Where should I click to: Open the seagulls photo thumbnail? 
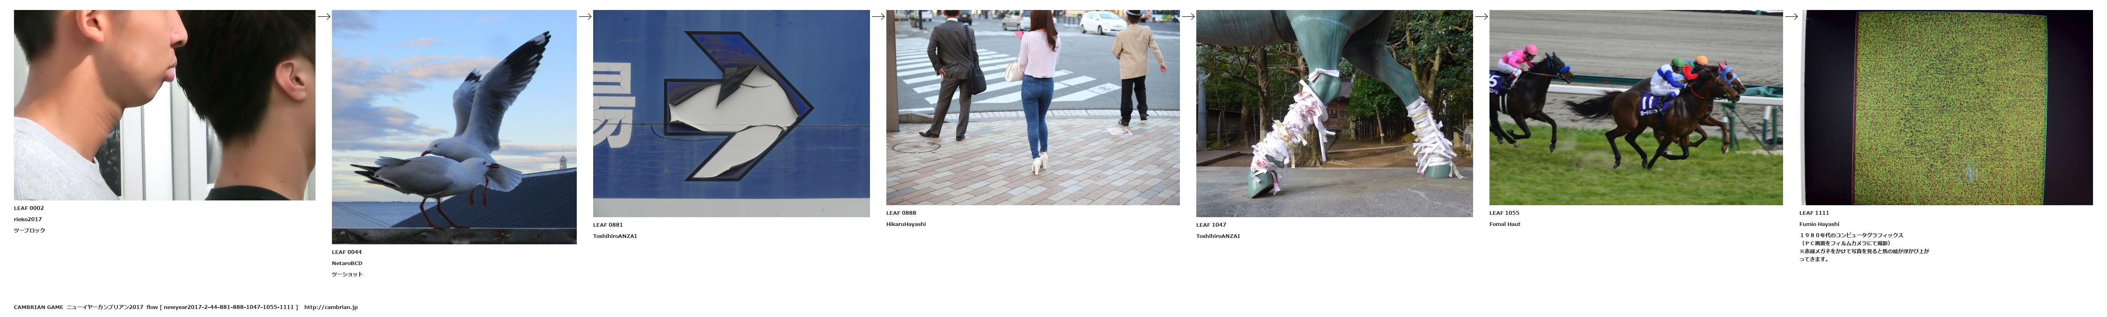[x=454, y=127]
